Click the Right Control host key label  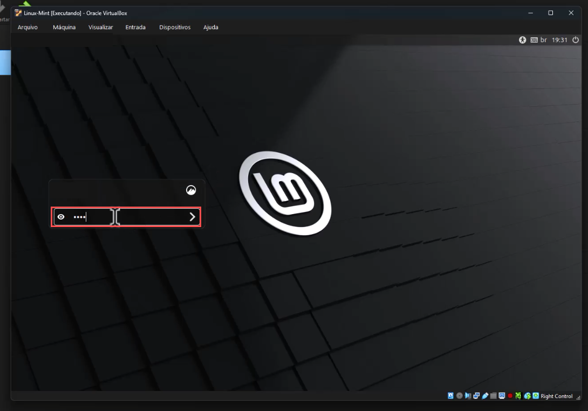click(x=557, y=396)
